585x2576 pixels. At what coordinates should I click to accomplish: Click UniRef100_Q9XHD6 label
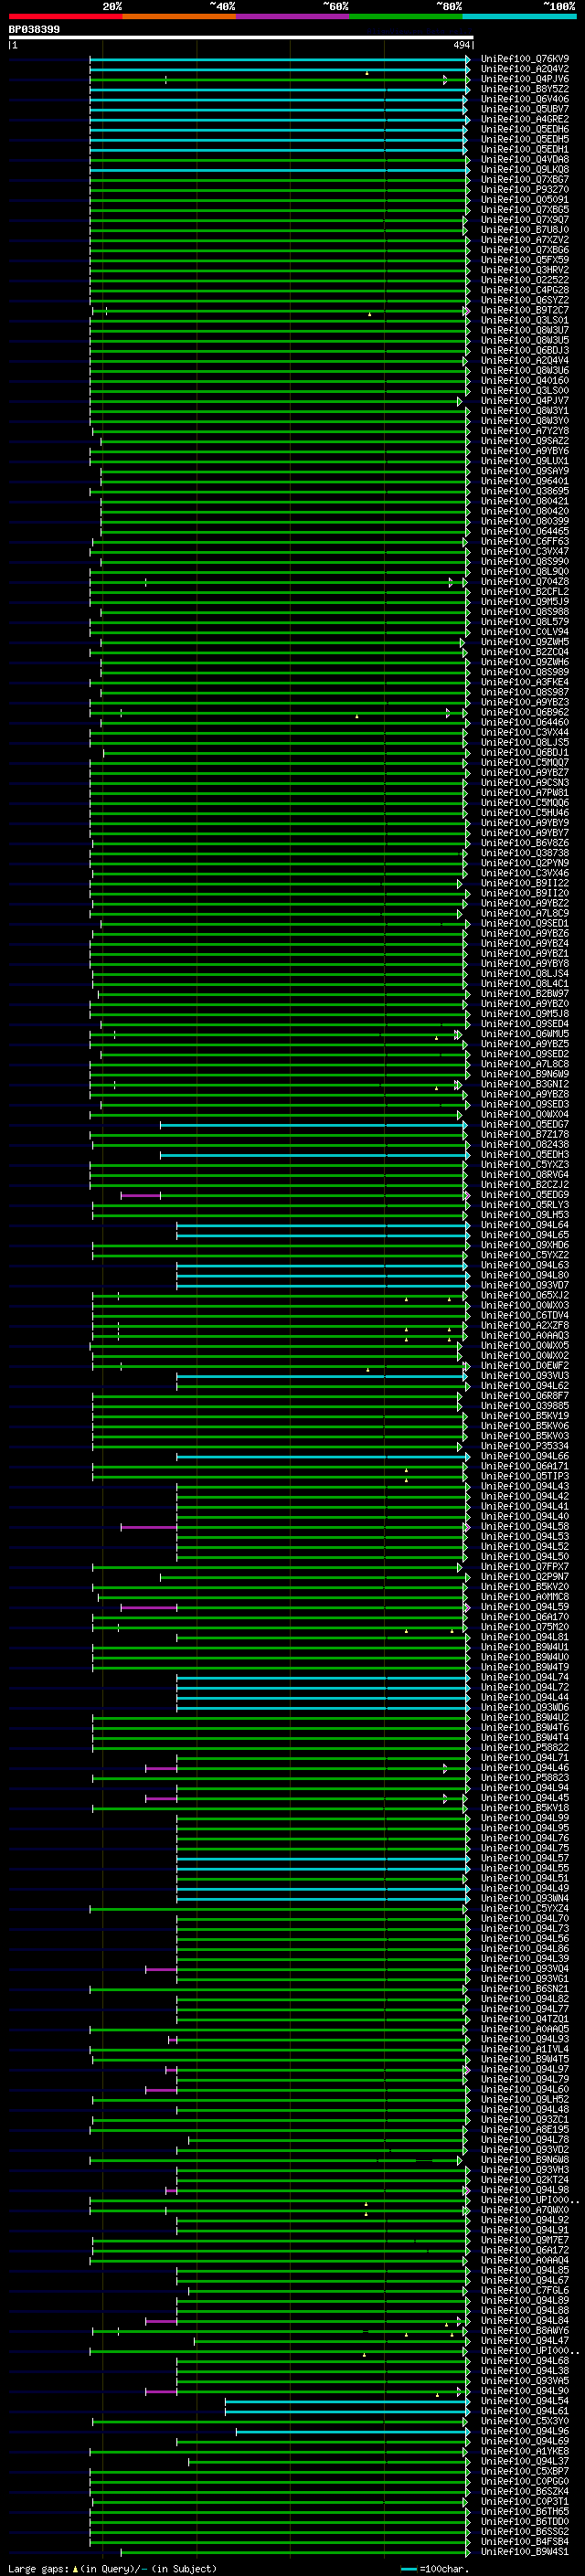(525, 1245)
